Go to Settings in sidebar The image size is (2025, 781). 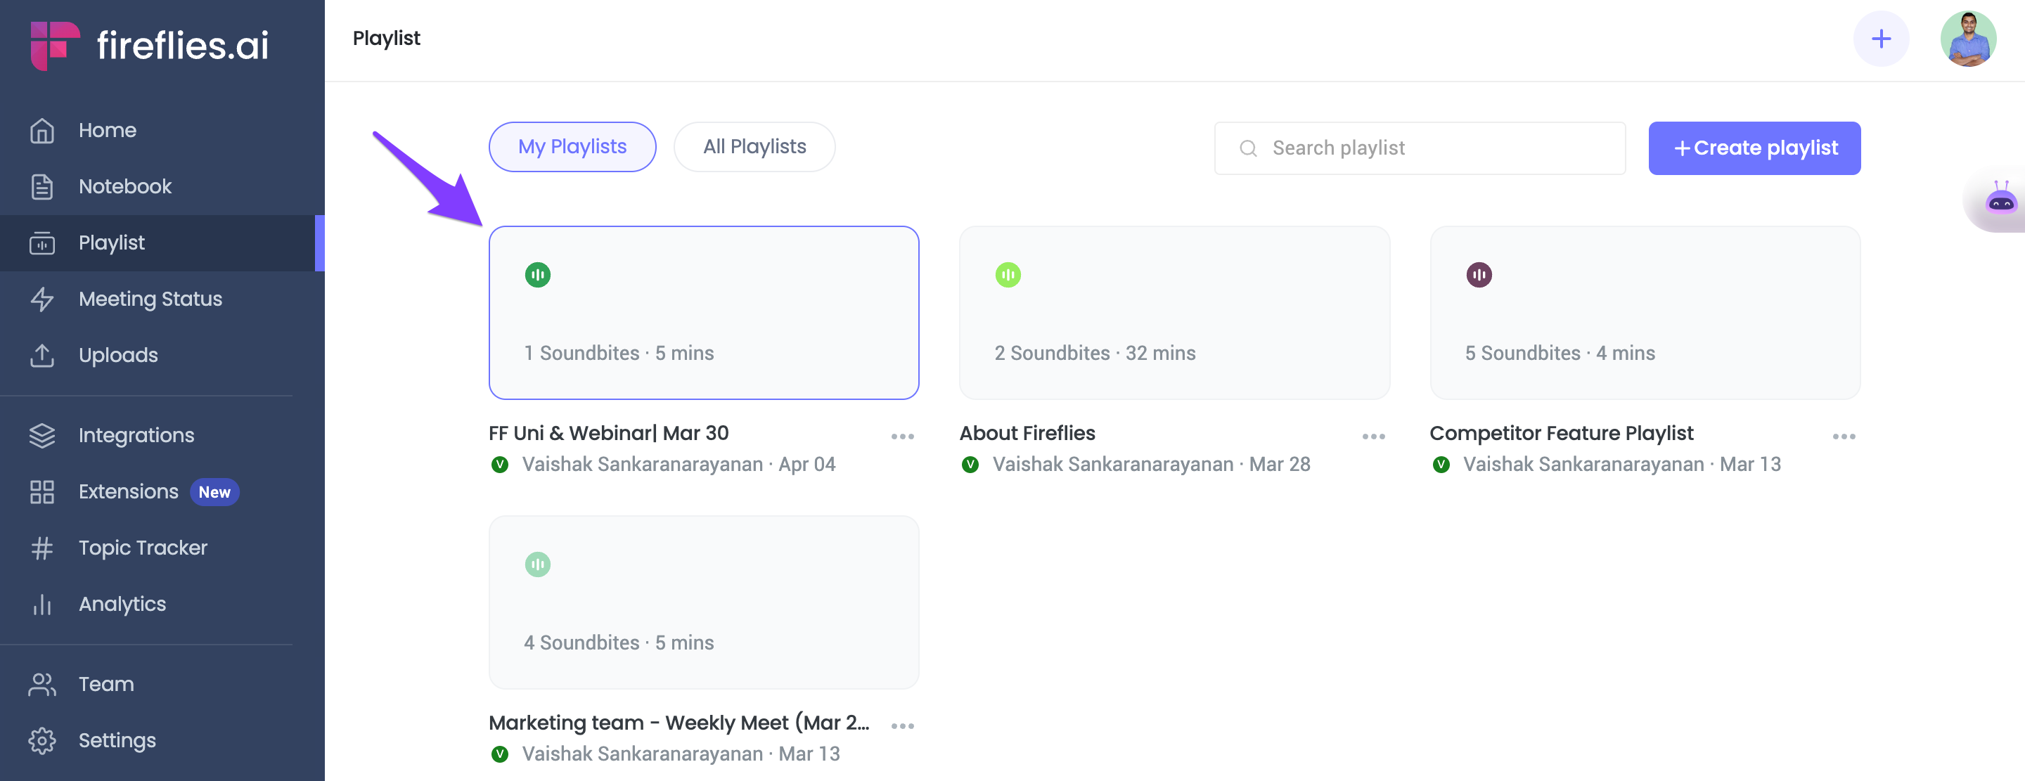click(x=162, y=740)
